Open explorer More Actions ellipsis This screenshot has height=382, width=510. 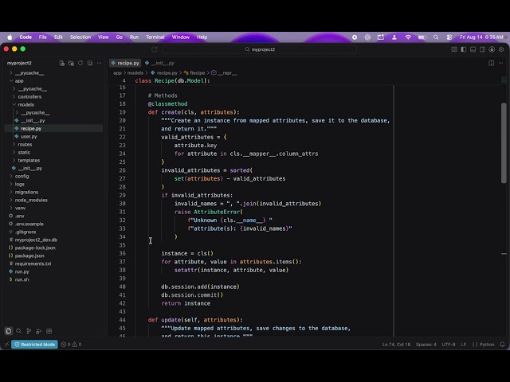(x=99, y=63)
